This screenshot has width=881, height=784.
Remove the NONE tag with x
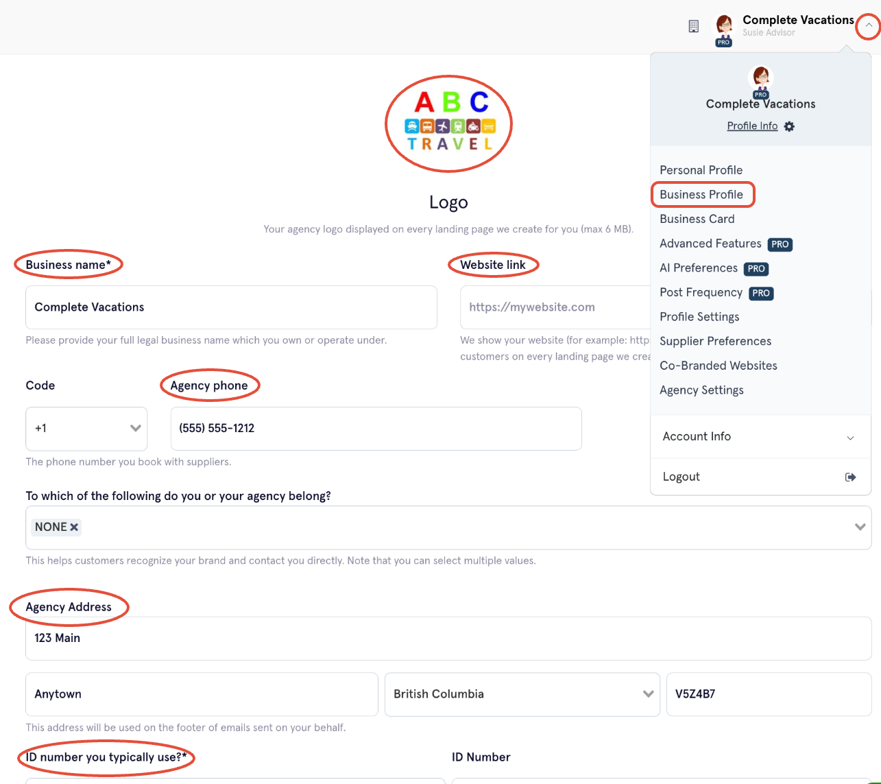click(x=74, y=527)
